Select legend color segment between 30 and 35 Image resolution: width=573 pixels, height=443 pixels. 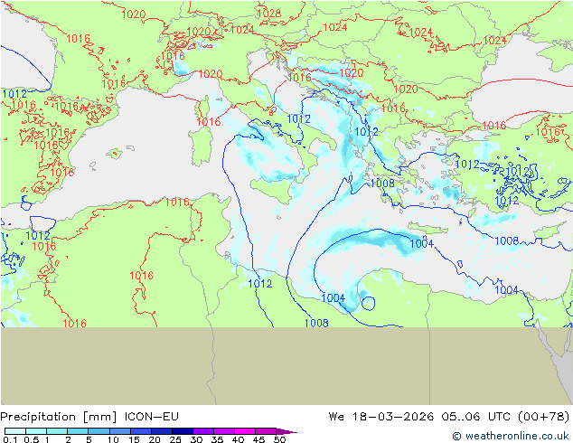pyautogui.click(x=203, y=431)
